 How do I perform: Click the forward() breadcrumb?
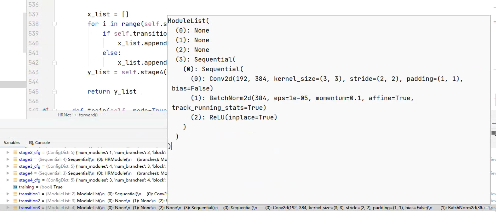point(88,115)
